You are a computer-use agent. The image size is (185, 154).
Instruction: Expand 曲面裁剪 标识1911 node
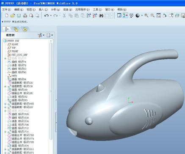(6, 149)
